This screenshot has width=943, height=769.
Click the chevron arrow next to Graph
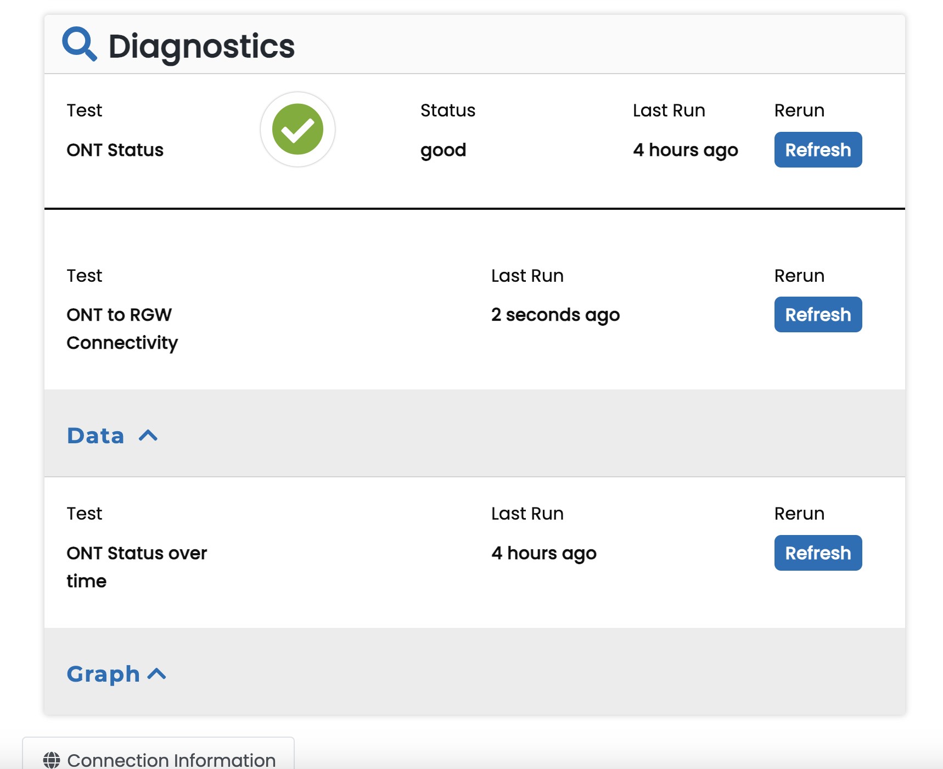pos(157,674)
